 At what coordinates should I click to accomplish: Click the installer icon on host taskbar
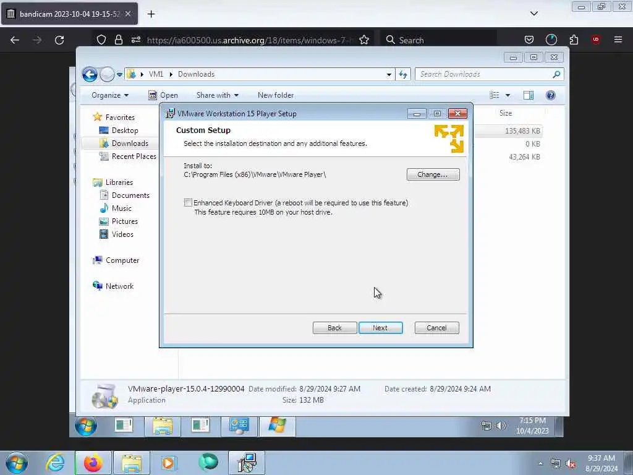pos(247,463)
